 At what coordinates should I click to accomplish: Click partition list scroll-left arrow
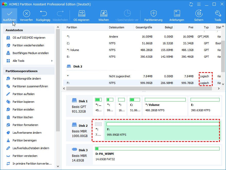click(64, 88)
